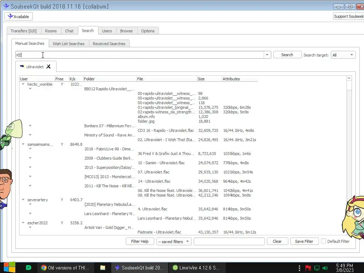Click the ultraviolet tab search icon

[x=22, y=66]
